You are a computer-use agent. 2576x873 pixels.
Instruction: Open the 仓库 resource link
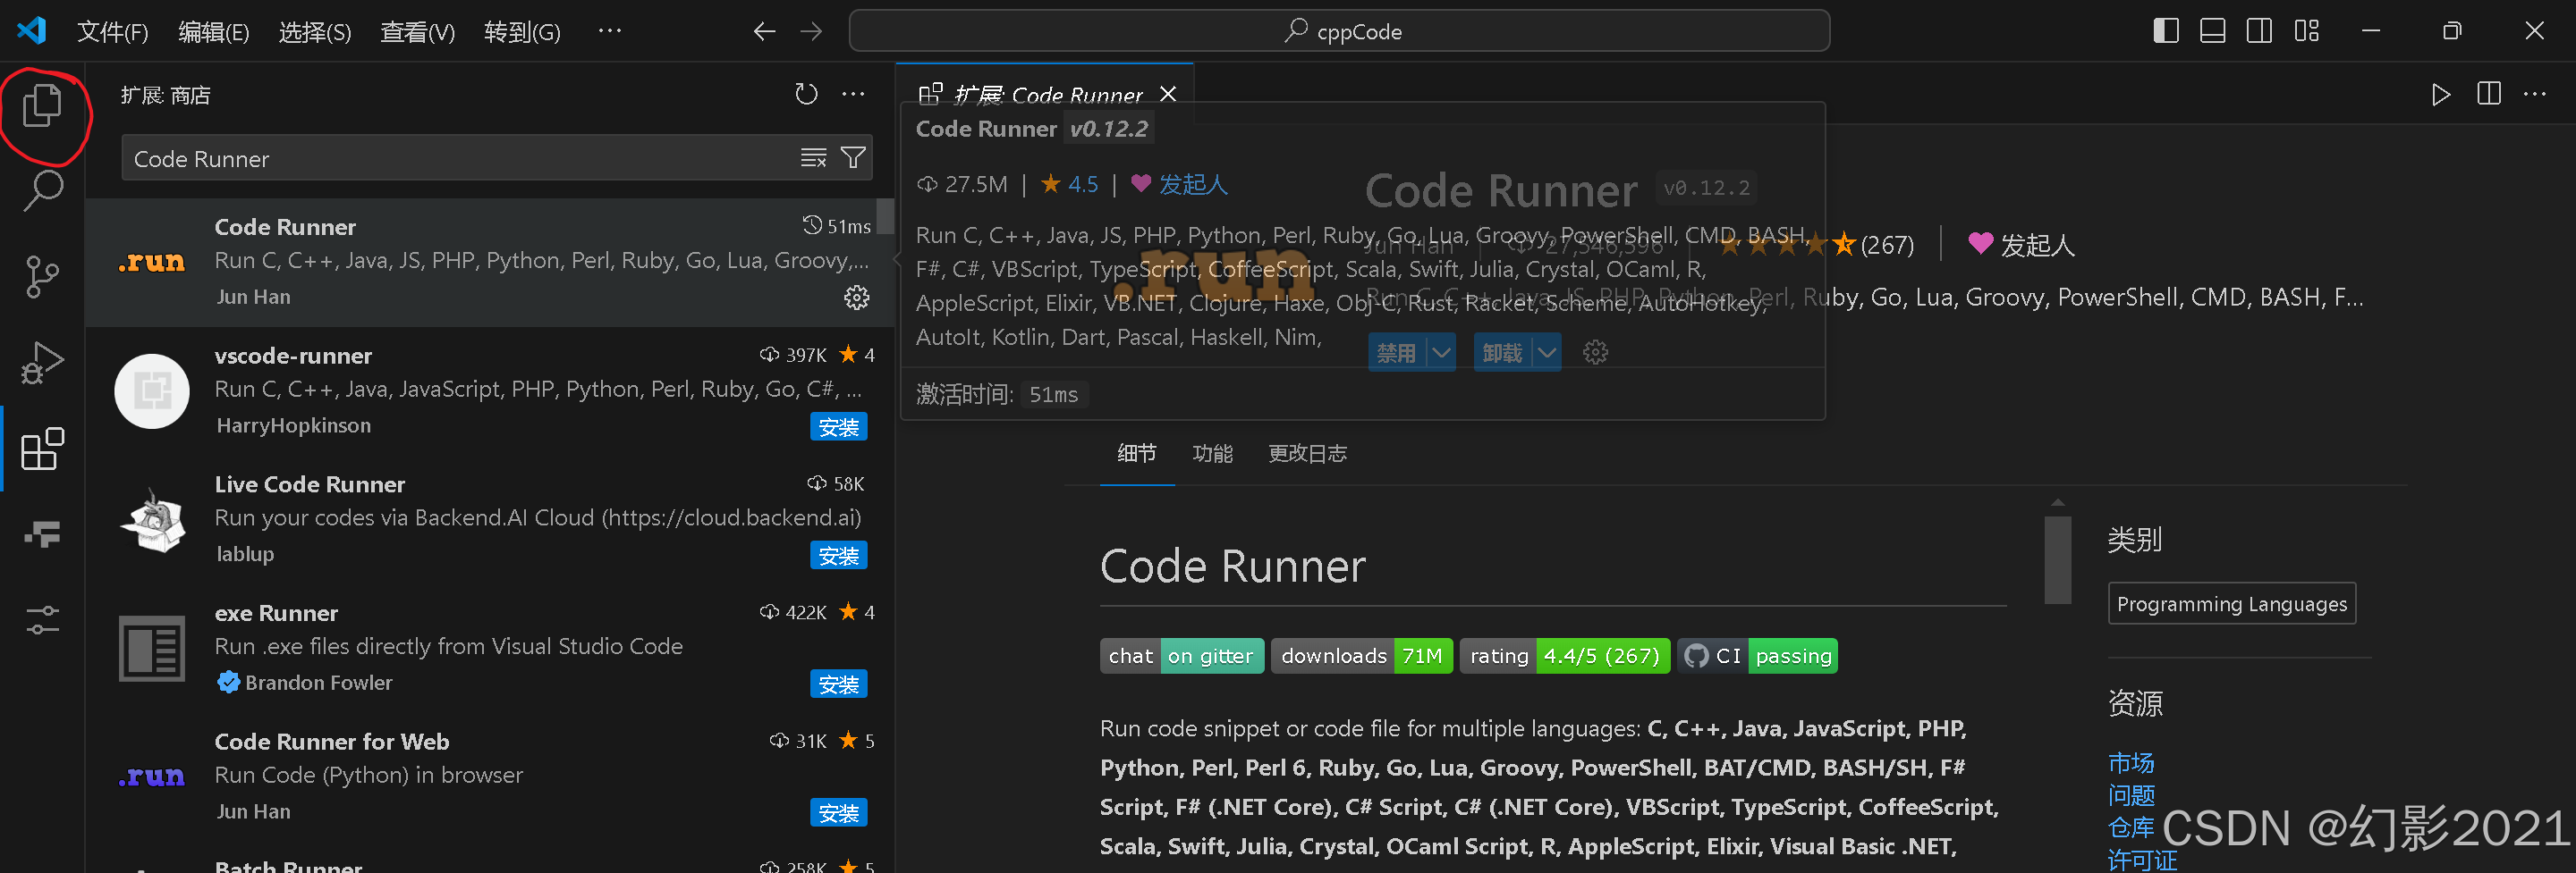pyautogui.click(x=2131, y=827)
